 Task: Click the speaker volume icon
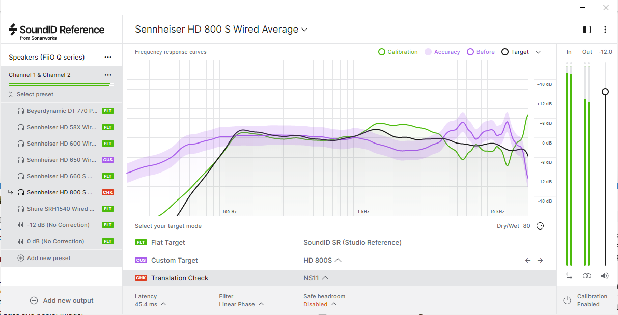(605, 276)
